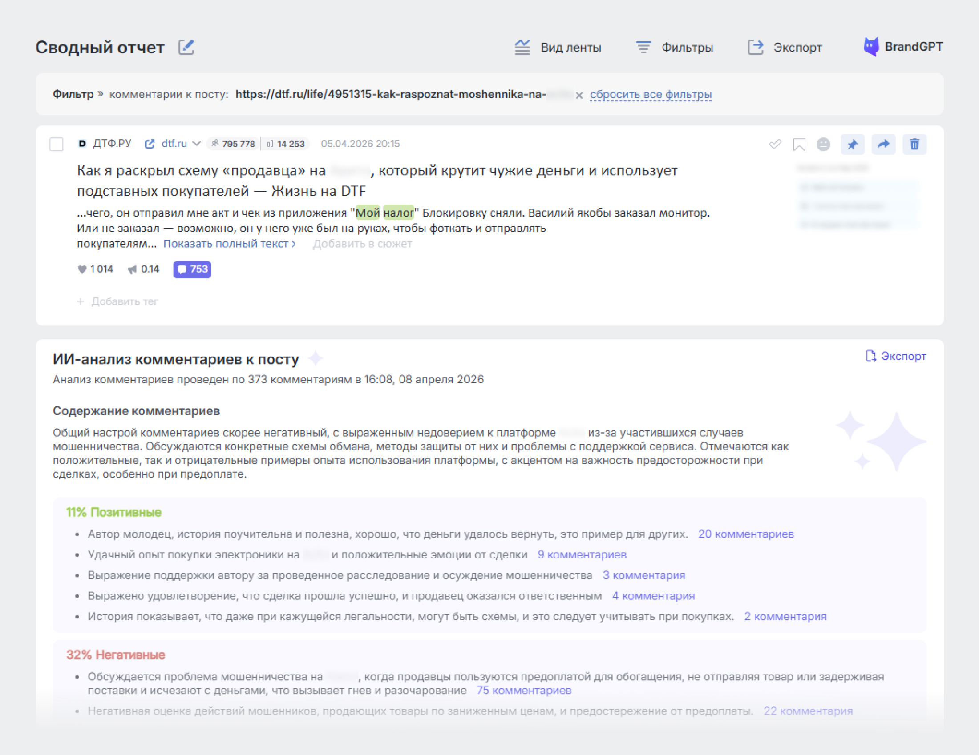Open comments using the purple 753 bubble
This screenshot has height=755, width=979.
tap(192, 269)
